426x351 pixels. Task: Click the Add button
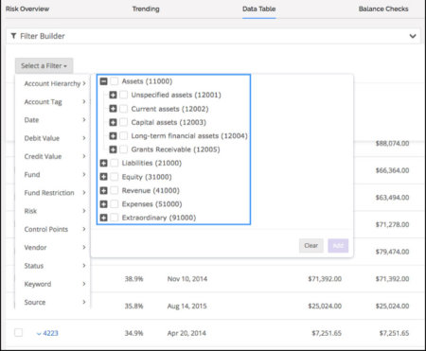click(x=338, y=246)
